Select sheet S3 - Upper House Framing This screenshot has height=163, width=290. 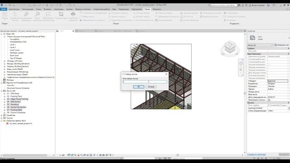tap(18, 99)
